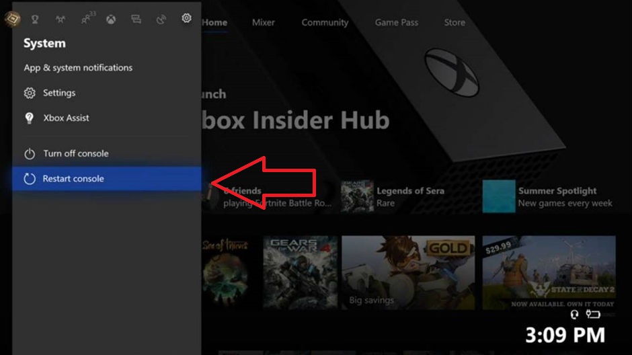Viewport: 632px width, 355px height.
Task: Choose Turn off console
Action: tap(106, 153)
